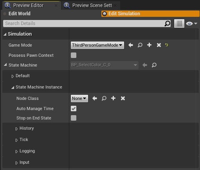
Task: Browse to Node Class with magnifier icon
Action: 104,98
